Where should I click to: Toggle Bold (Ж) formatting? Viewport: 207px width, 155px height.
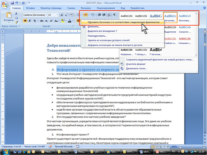25,21
